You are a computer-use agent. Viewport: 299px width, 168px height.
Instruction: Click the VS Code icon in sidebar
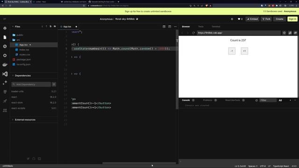click(x=5, y=74)
